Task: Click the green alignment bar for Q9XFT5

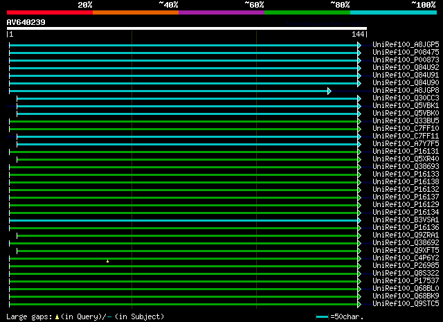Action: (x=188, y=251)
